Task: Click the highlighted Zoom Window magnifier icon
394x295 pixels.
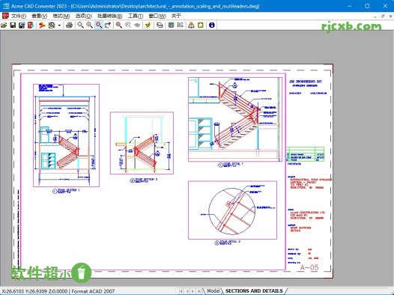Action: click(99, 25)
